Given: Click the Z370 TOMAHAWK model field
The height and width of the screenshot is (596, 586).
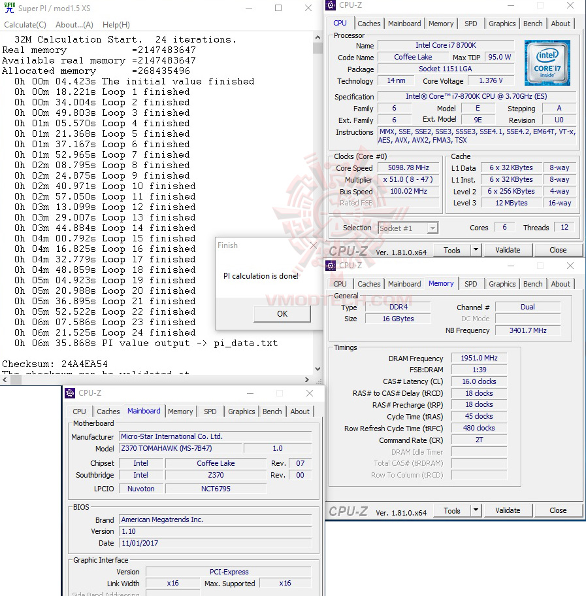Looking at the screenshot, I should click(x=180, y=448).
